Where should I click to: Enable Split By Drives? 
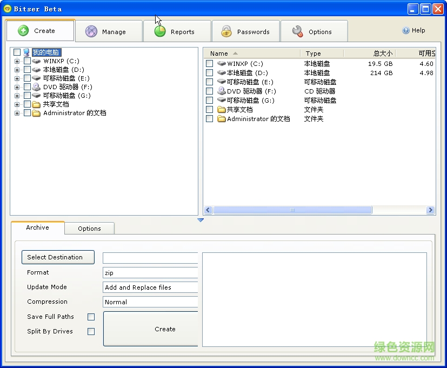click(91, 332)
